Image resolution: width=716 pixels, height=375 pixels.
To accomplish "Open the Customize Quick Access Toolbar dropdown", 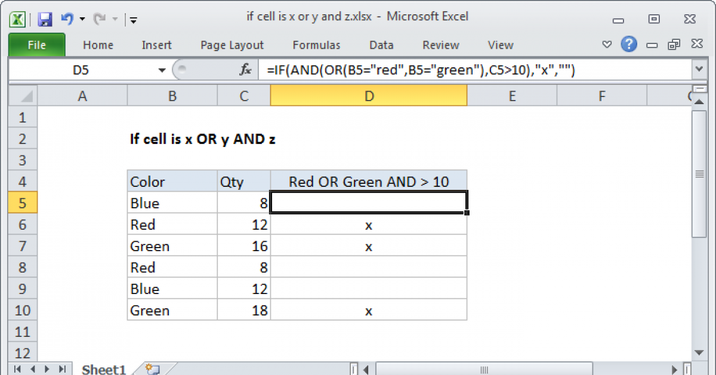I will coord(133,20).
